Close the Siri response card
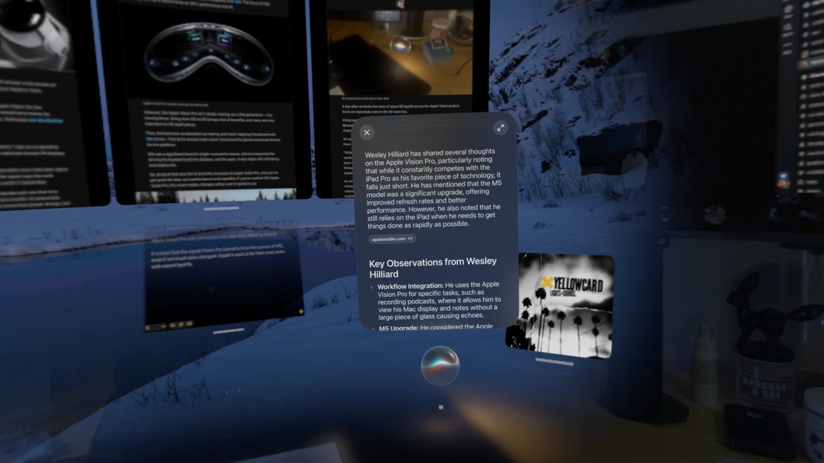 coord(367,132)
